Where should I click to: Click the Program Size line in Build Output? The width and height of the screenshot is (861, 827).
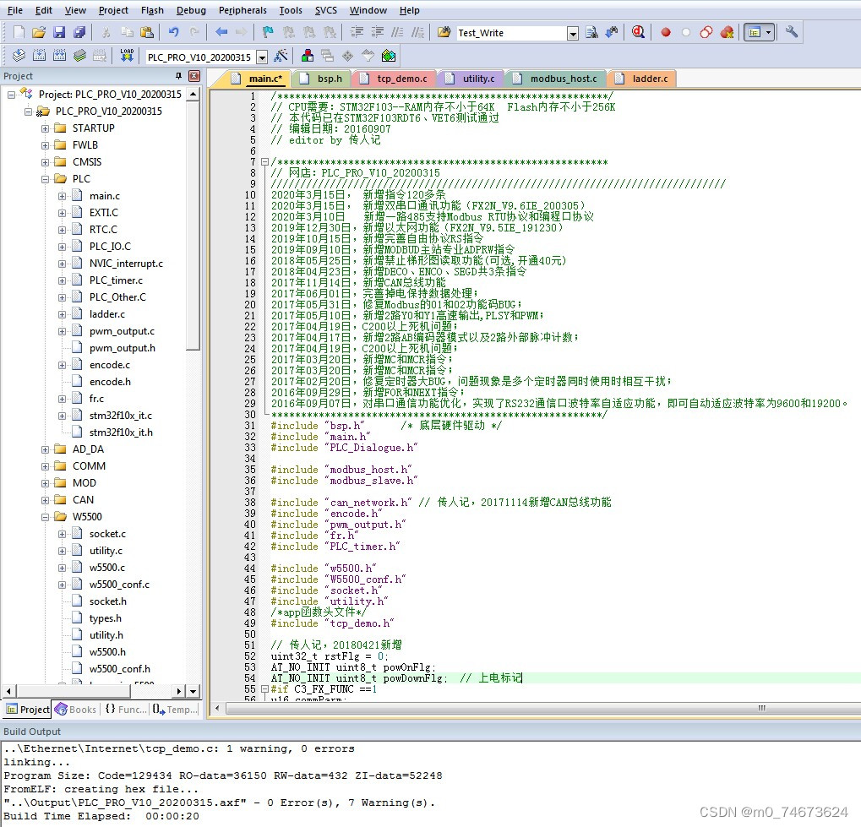223,775
